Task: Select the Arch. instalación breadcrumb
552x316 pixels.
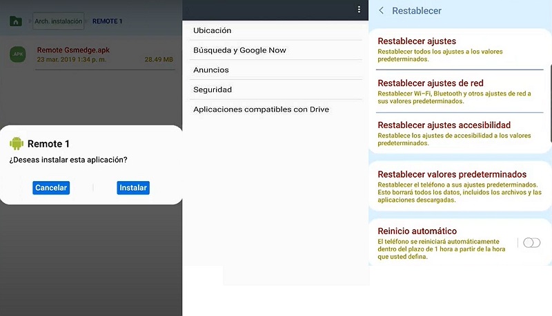Action: (x=58, y=21)
